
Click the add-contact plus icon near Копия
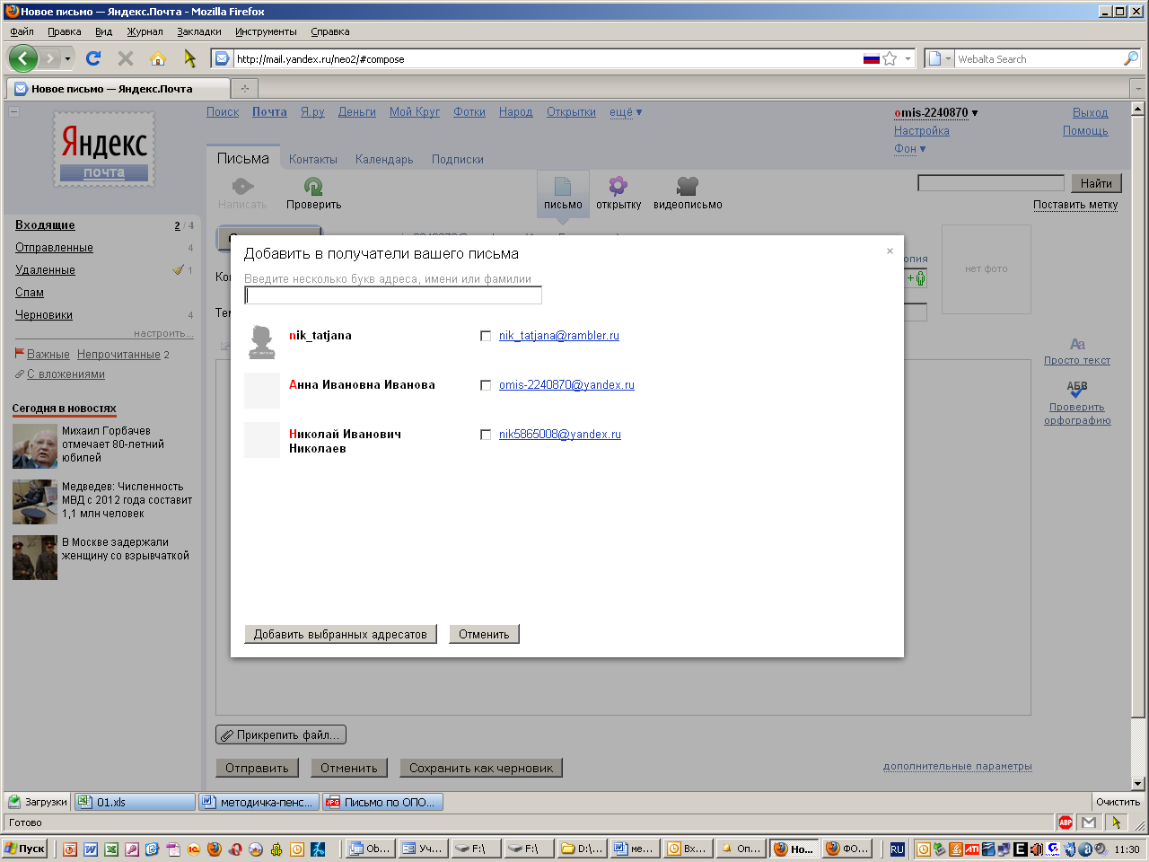coord(916,278)
